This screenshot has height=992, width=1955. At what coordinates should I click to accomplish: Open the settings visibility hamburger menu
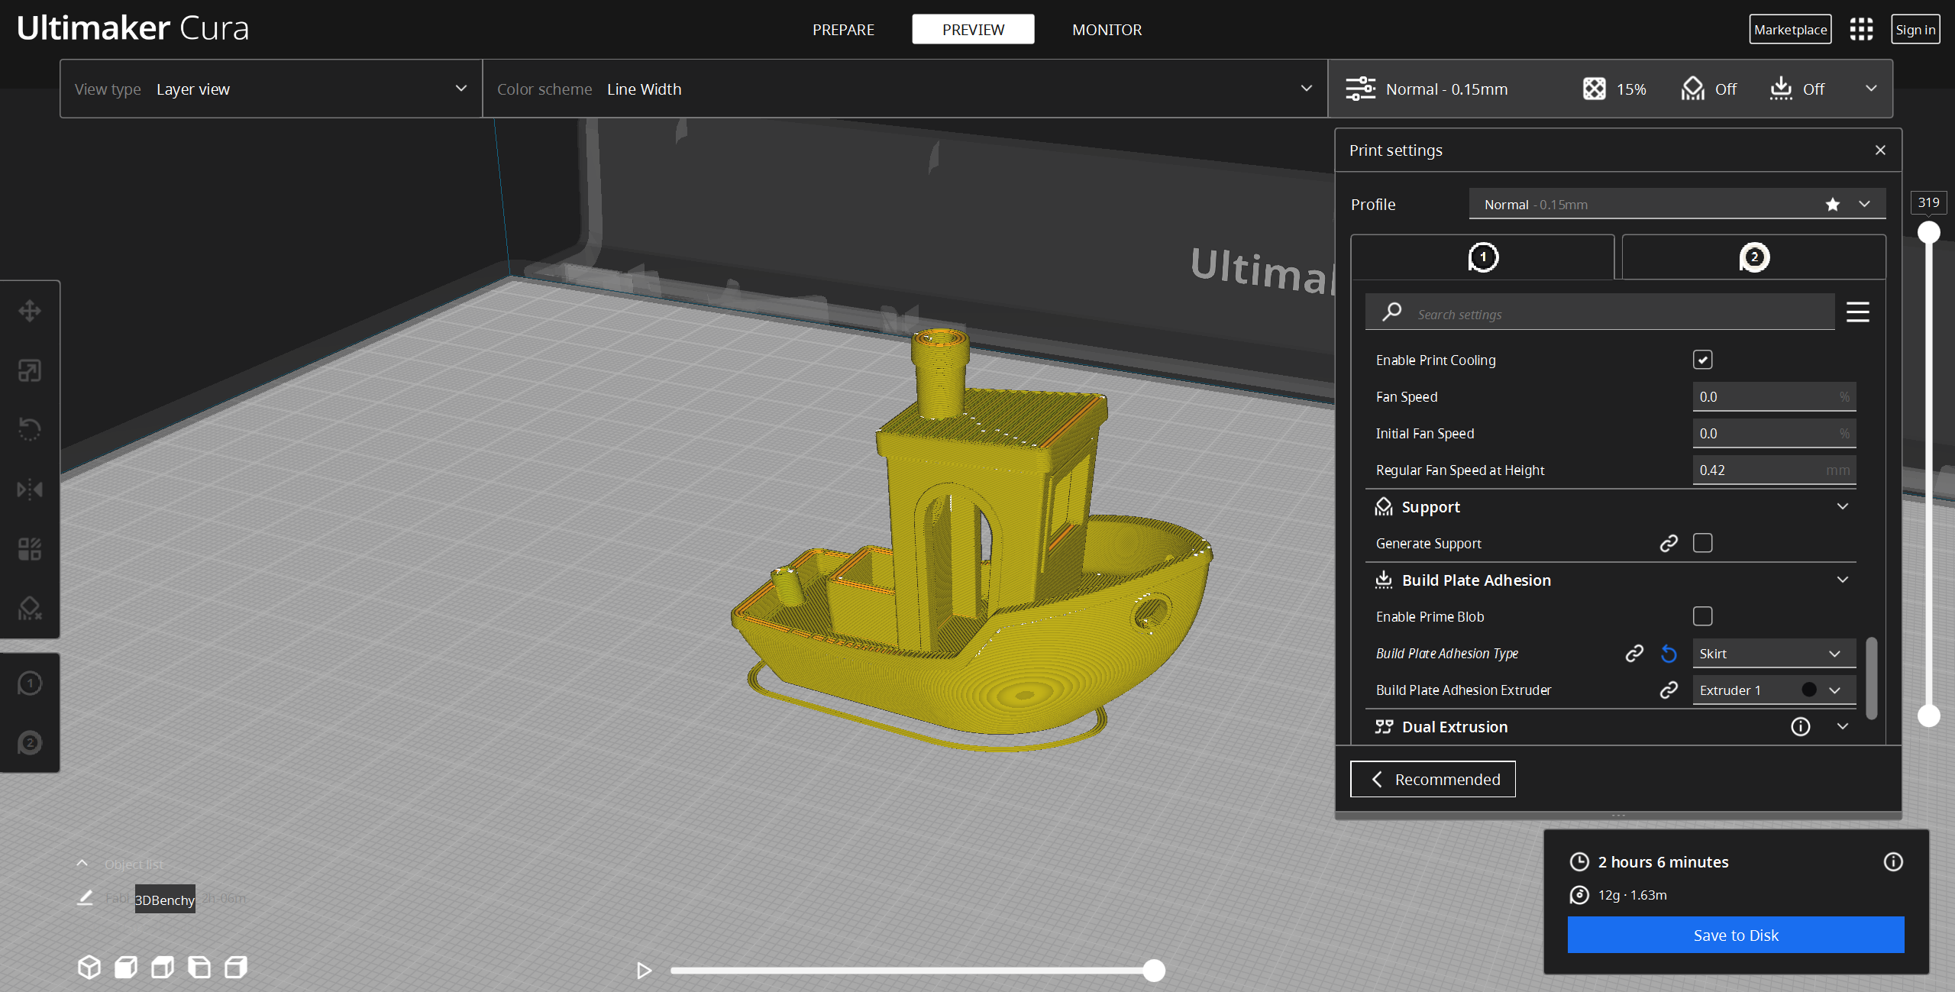(1857, 312)
